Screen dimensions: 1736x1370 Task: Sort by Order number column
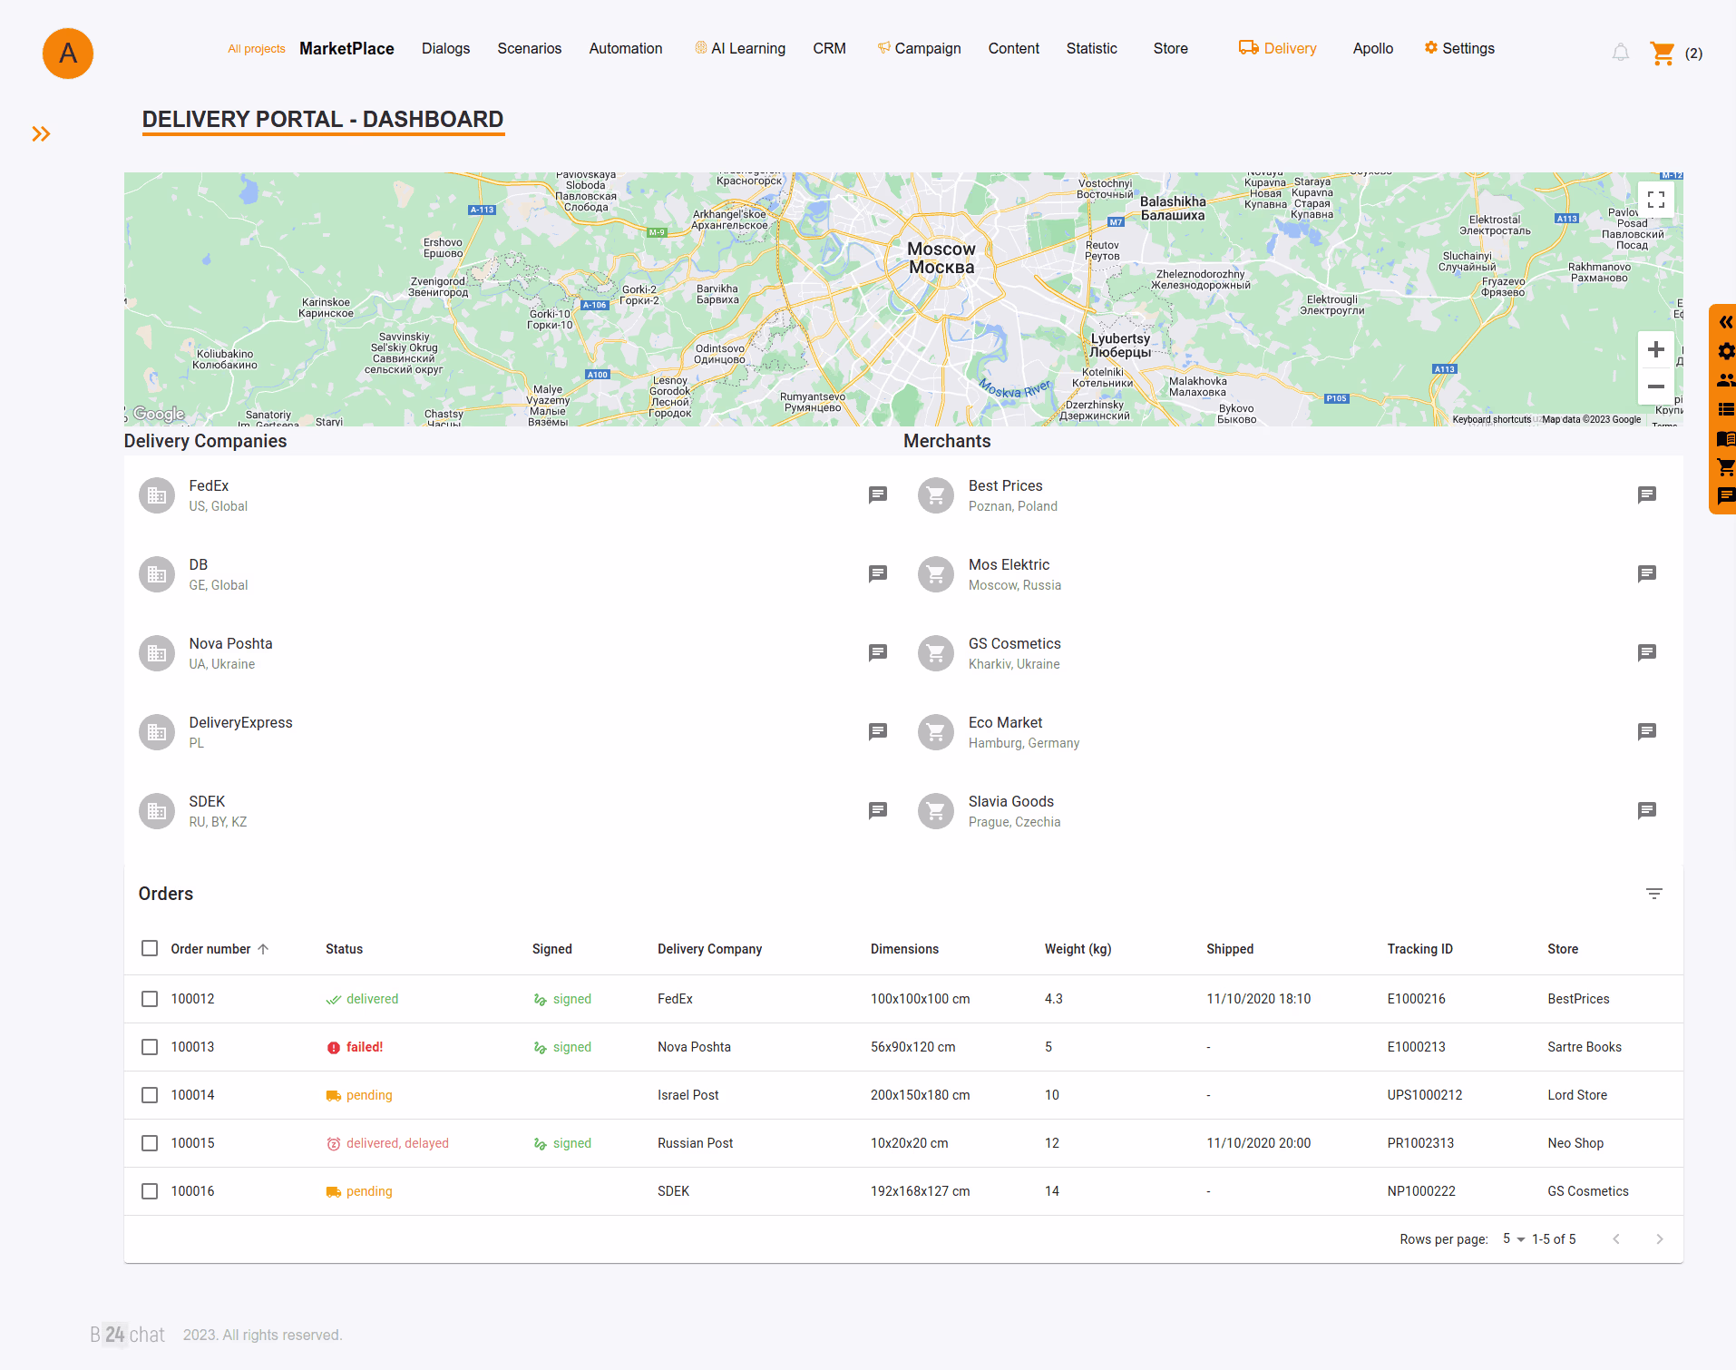click(x=219, y=949)
